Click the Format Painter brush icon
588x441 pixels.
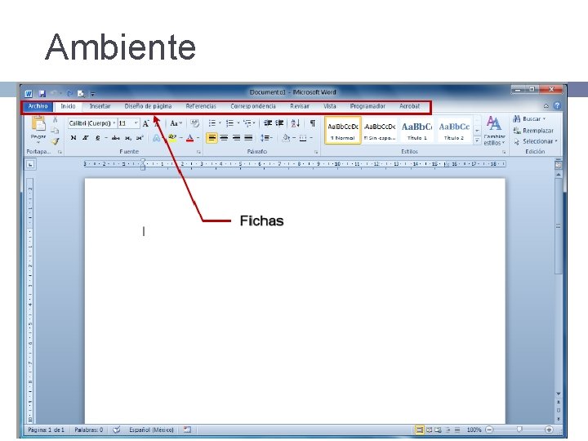[56, 141]
